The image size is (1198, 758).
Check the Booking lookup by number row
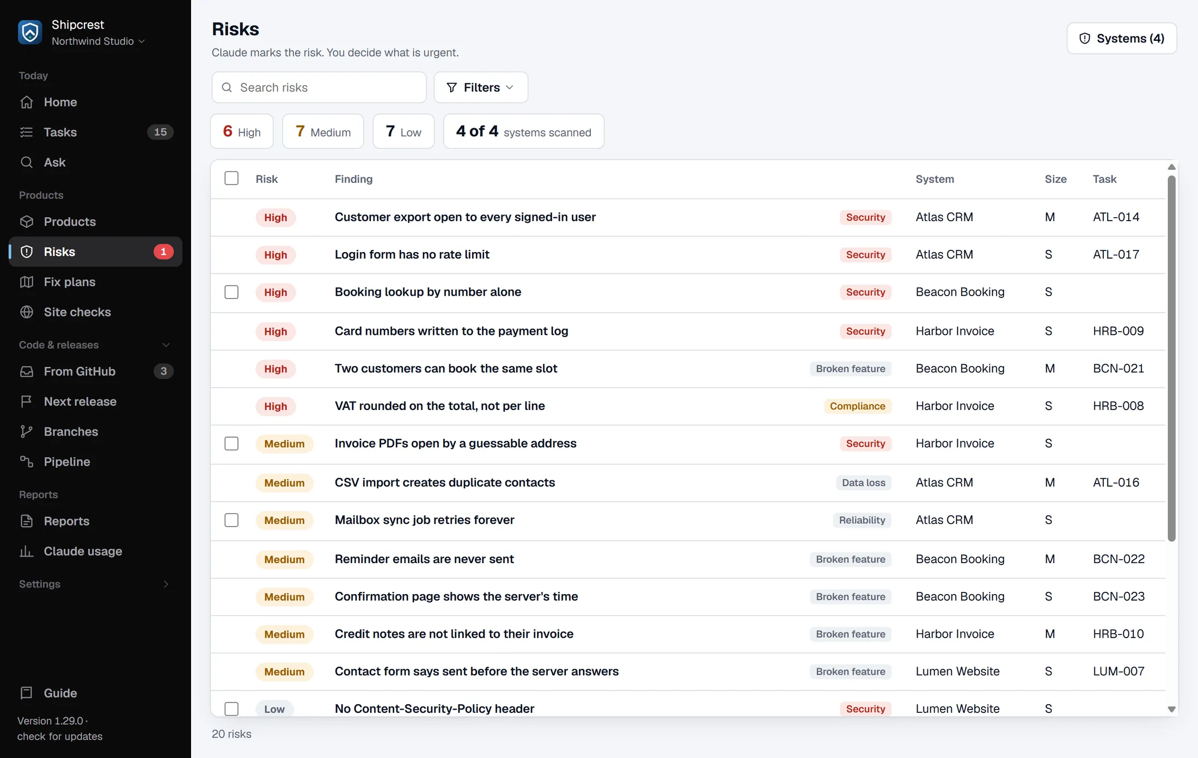point(231,292)
